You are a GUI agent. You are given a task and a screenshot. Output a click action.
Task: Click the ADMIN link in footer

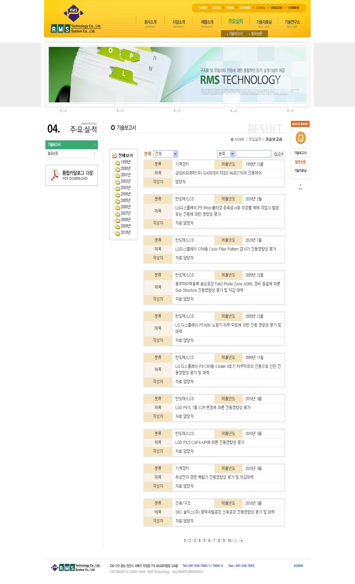click(x=298, y=566)
